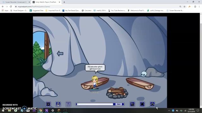This screenshot has height=113, width=202.
Task: Open the Visual Designer bookmark
Action: click(x=19, y=11)
